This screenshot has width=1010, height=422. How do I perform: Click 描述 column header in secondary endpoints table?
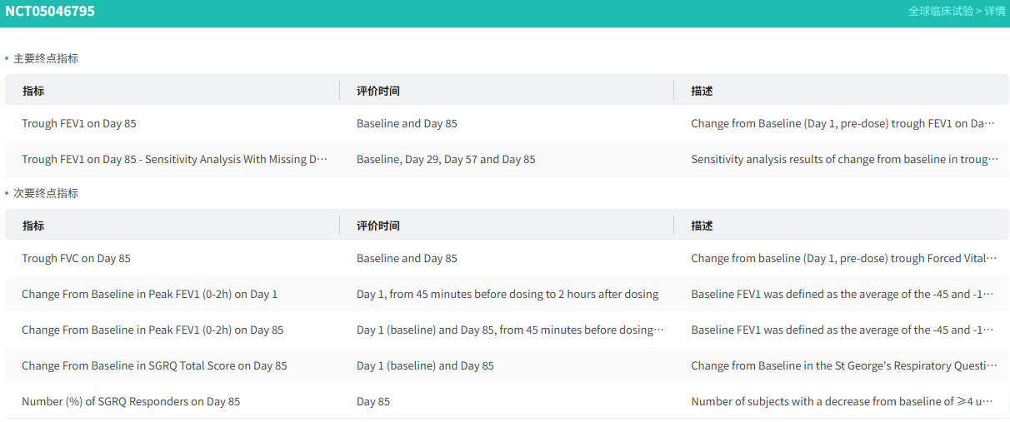point(702,226)
